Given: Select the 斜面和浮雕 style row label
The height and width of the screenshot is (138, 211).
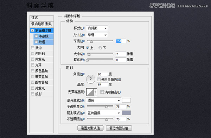Looking at the screenshot, I should (43, 30).
